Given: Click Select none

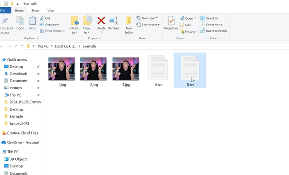Looking at the screenshot, I should pos(211,25).
